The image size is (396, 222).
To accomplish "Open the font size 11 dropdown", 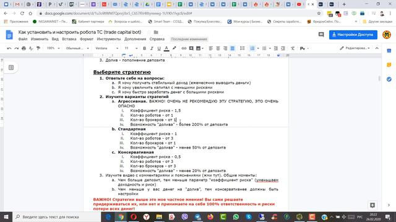I will [x=131, y=48].
